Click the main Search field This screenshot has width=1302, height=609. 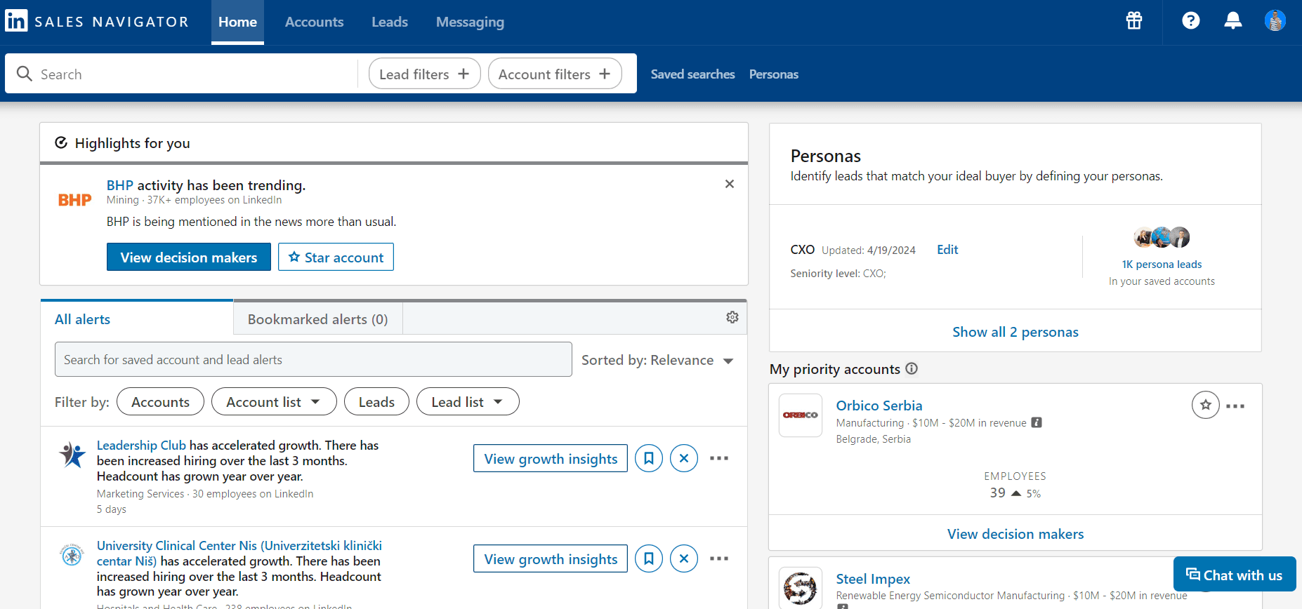click(x=183, y=74)
